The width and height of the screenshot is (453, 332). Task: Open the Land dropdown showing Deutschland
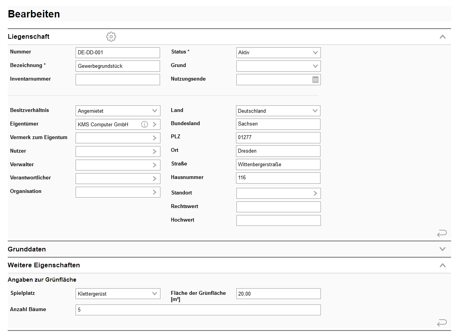click(x=278, y=111)
